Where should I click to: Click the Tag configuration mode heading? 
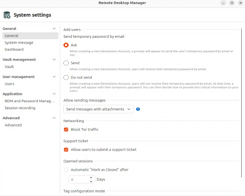(x=84, y=191)
